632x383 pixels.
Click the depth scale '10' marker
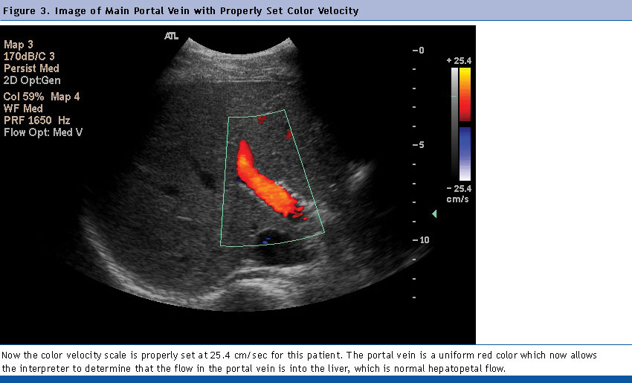[421, 240]
